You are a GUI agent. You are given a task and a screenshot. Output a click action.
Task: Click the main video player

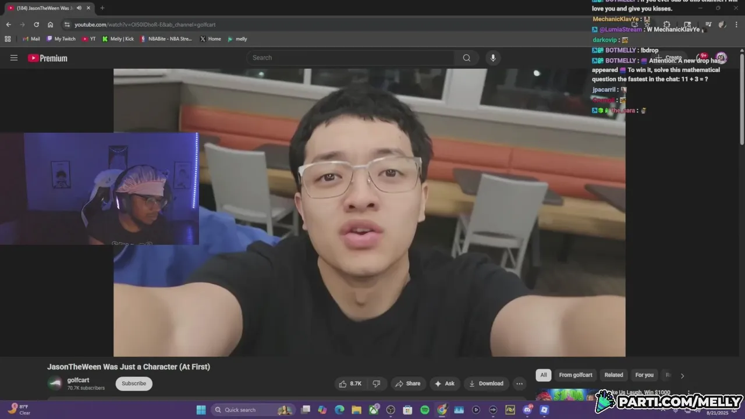[369, 212]
